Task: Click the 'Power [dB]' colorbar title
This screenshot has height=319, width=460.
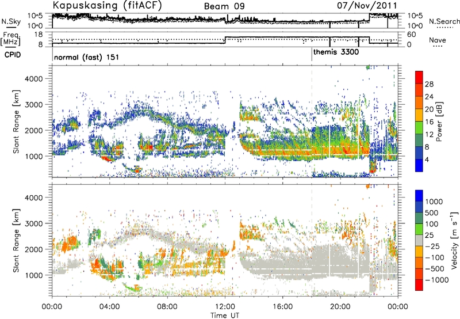Action: 439,121
